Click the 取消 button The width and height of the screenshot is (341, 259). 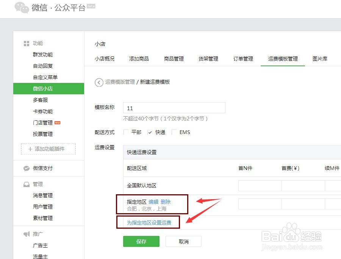coord(183,242)
